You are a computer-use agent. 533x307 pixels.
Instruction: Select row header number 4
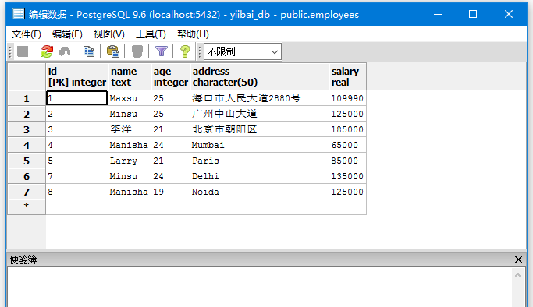pyautogui.click(x=27, y=145)
